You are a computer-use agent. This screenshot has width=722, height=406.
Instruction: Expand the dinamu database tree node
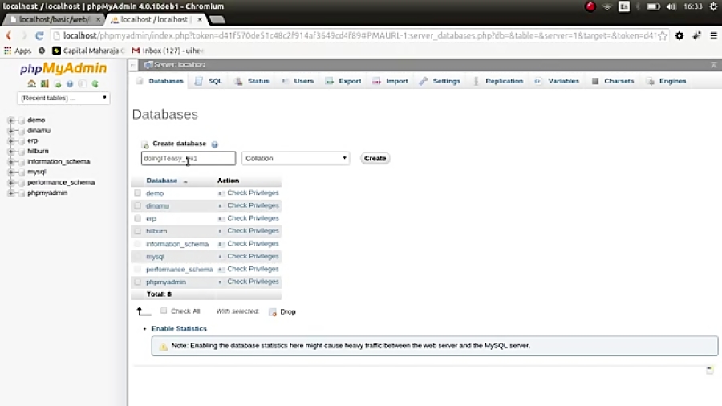pos(10,131)
